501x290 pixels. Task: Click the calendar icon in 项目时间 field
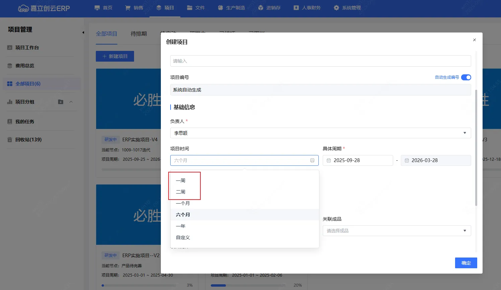(x=312, y=160)
